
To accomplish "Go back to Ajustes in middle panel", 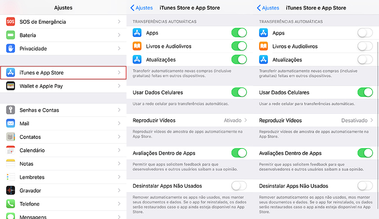I will click(141, 8).
